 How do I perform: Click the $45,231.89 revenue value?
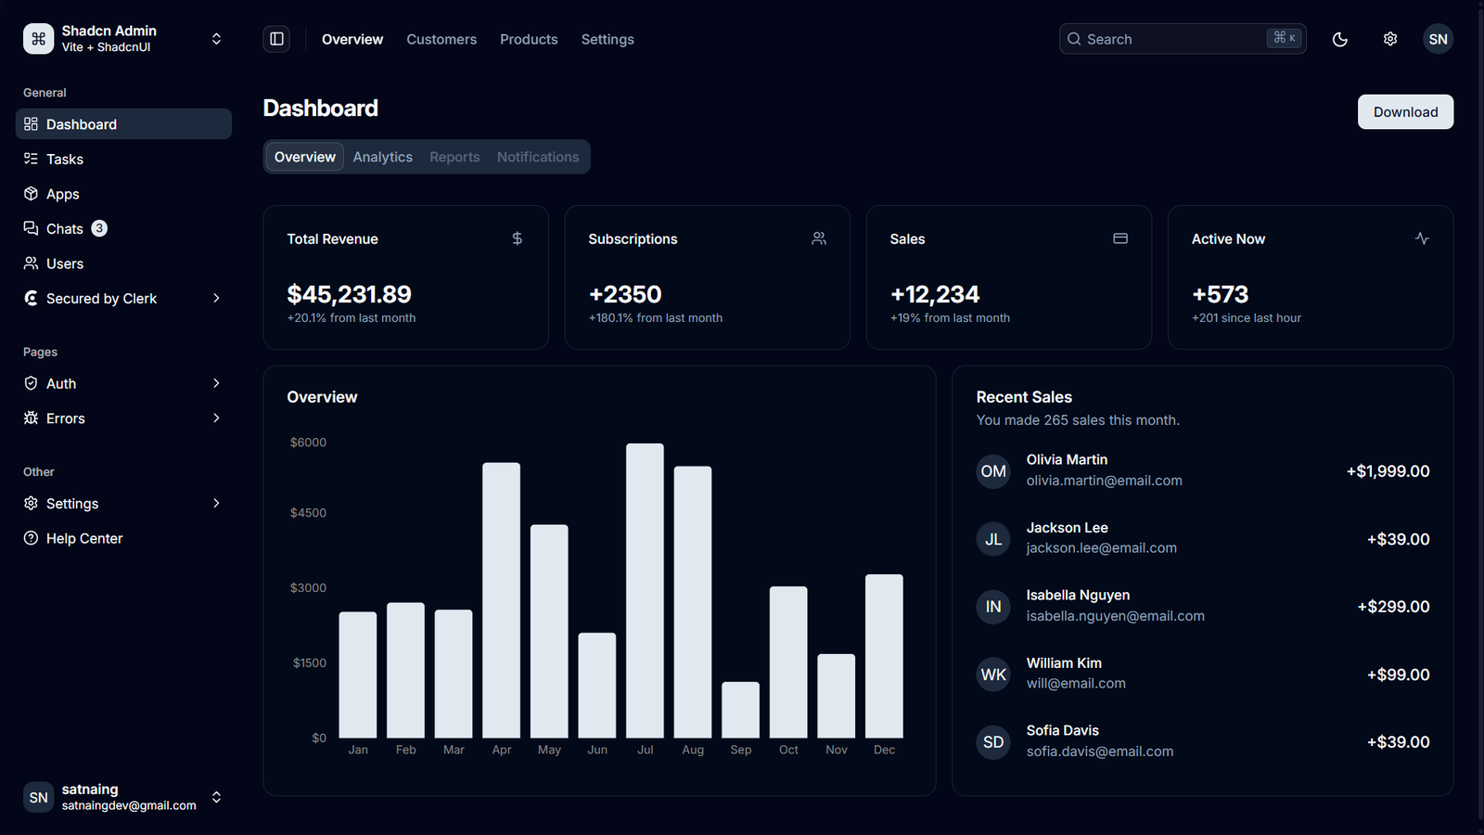tap(349, 294)
